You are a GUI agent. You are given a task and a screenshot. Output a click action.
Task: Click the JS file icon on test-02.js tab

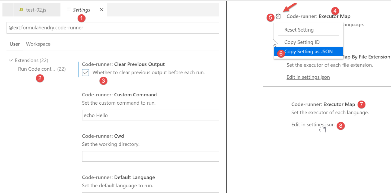coord(21,10)
